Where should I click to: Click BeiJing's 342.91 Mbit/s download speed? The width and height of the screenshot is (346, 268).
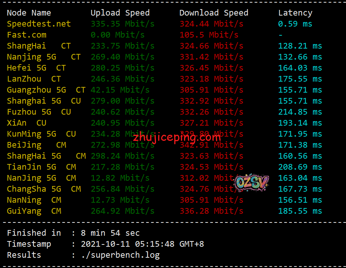211,145
